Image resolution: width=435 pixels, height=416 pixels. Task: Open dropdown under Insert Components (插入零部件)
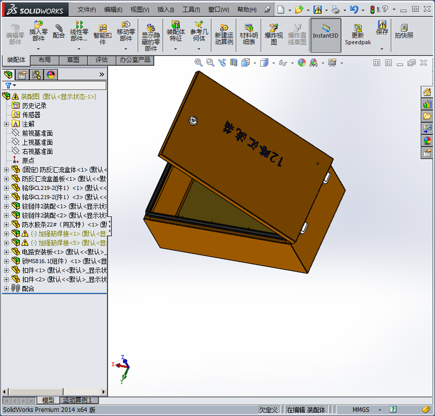click(38, 49)
